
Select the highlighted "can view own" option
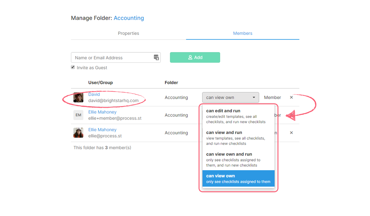pos(238,179)
